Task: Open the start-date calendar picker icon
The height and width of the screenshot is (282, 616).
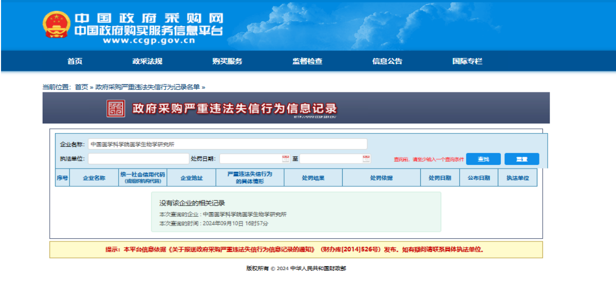Action: pos(286,159)
